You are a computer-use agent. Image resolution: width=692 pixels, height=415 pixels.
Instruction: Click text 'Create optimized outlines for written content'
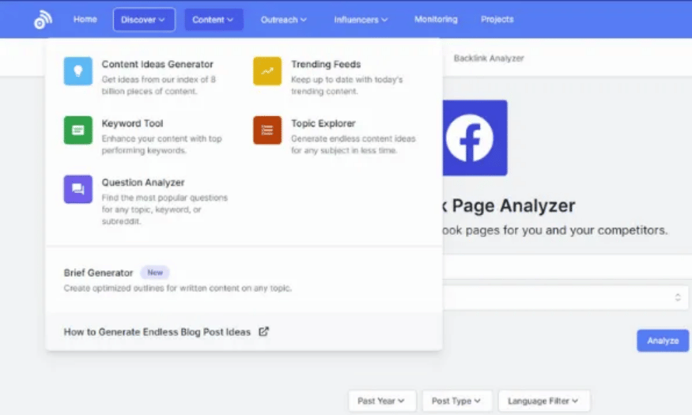pyautogui.click(x=177, y=288)
